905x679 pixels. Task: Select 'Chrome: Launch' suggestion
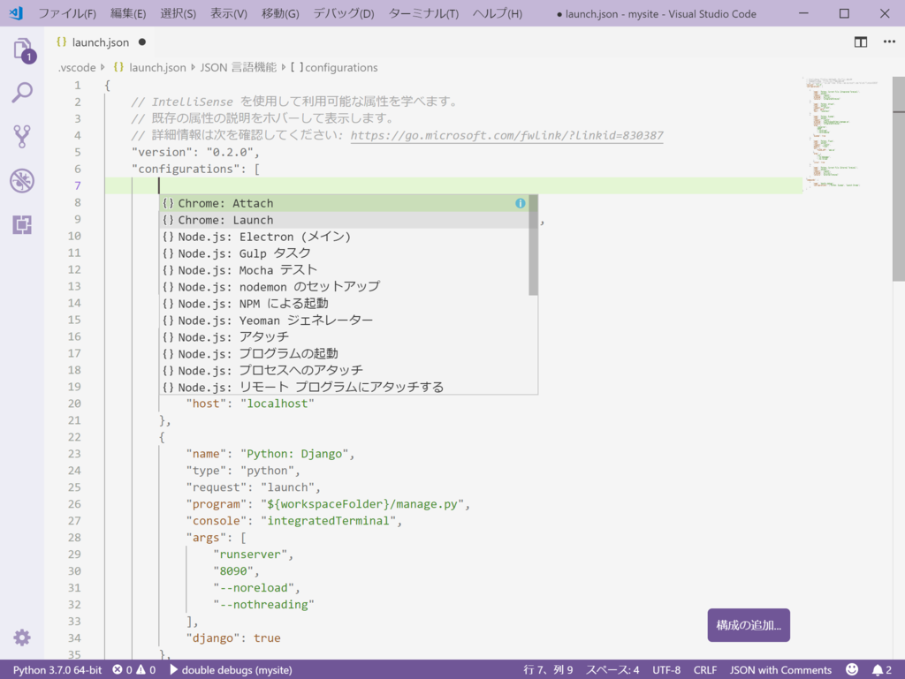click(344, 220)
